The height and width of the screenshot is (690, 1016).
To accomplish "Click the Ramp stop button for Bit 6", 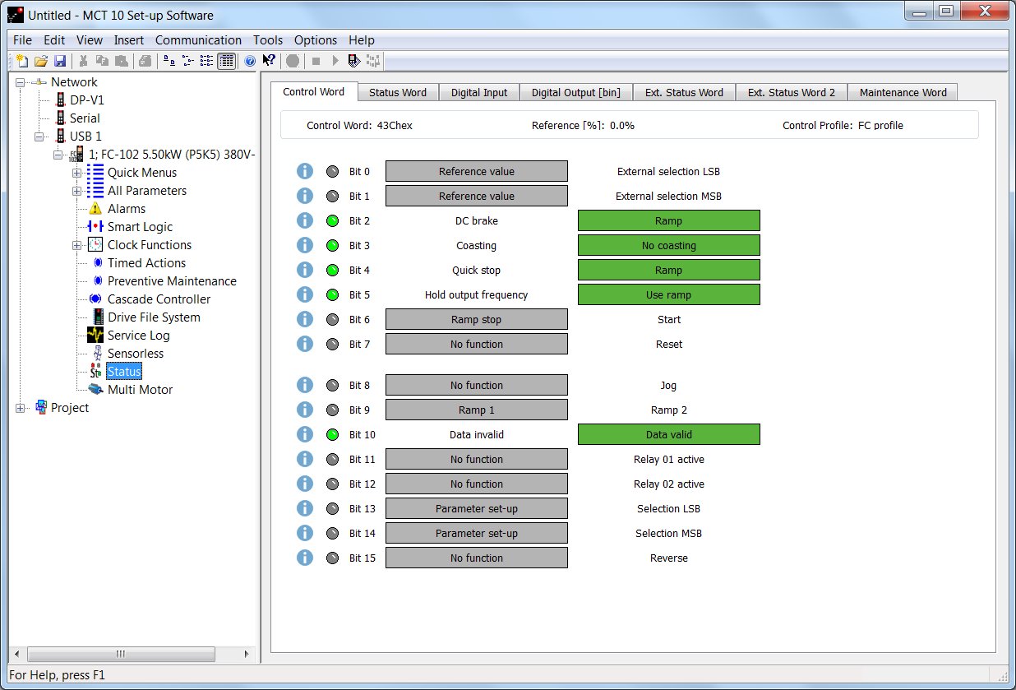I will (x=476, y=319).
